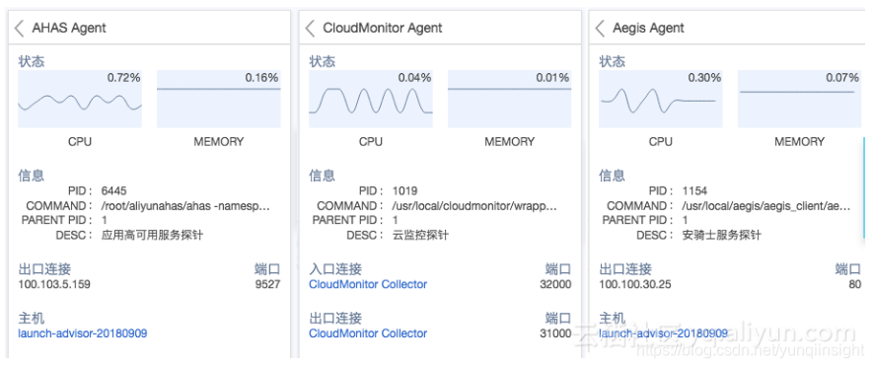Open launch-advisor-20180909 host in AHAS Agent panel

point(83,333)
